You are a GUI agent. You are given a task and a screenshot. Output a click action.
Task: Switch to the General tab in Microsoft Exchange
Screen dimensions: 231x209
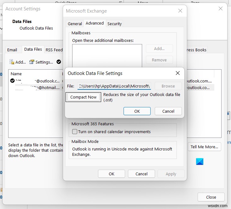[75, 24]
